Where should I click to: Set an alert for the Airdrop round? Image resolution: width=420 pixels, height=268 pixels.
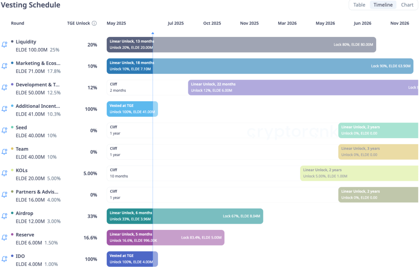point(5,216)
